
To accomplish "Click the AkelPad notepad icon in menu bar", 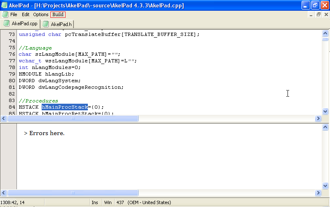I will tap(5, 14).
